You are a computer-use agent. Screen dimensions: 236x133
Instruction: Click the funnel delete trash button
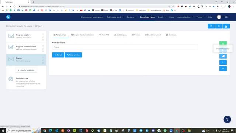coord(226,26)
